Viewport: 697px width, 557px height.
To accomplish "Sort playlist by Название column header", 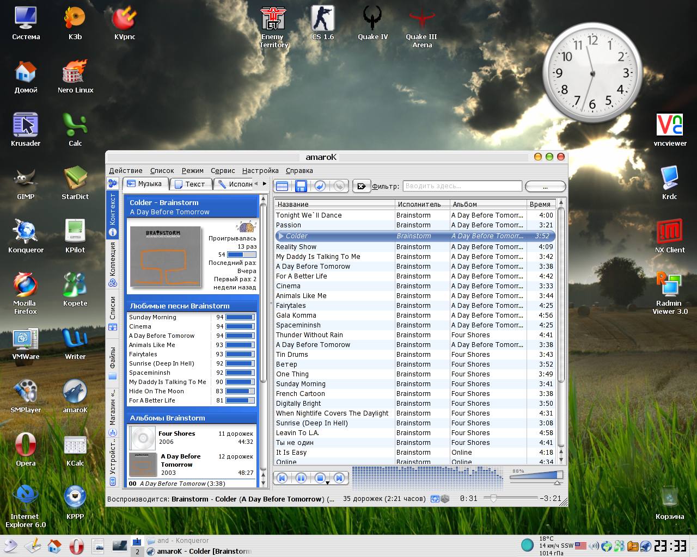I will 334,204.
